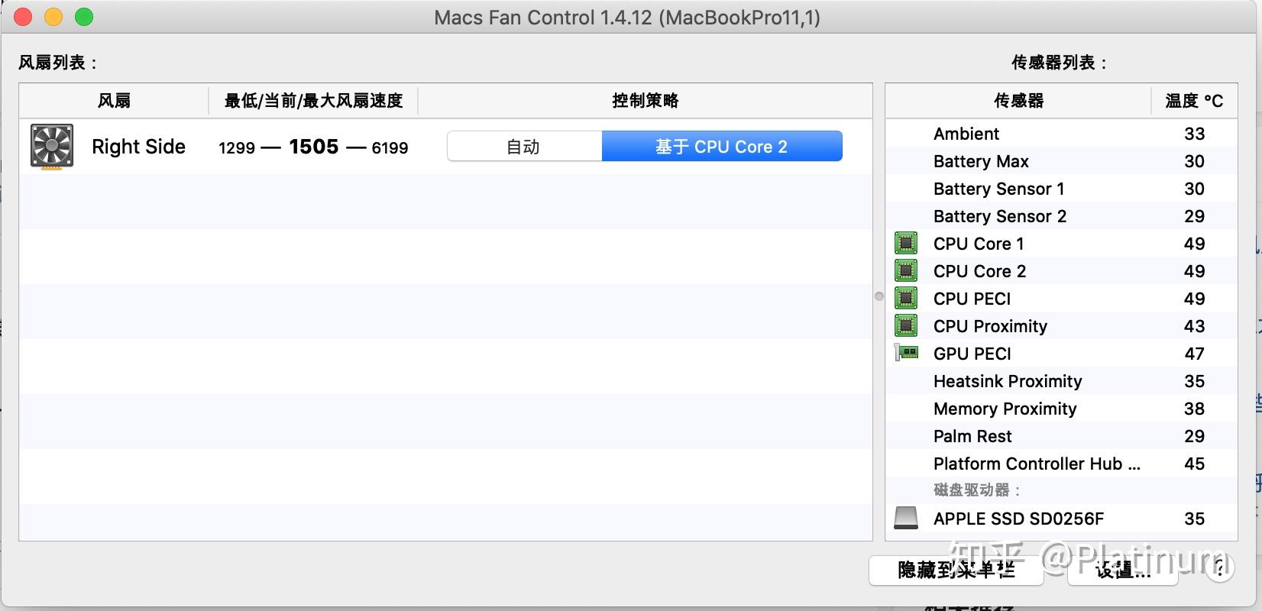Click the panel splitter handle dot

click(x=879, y=296)
